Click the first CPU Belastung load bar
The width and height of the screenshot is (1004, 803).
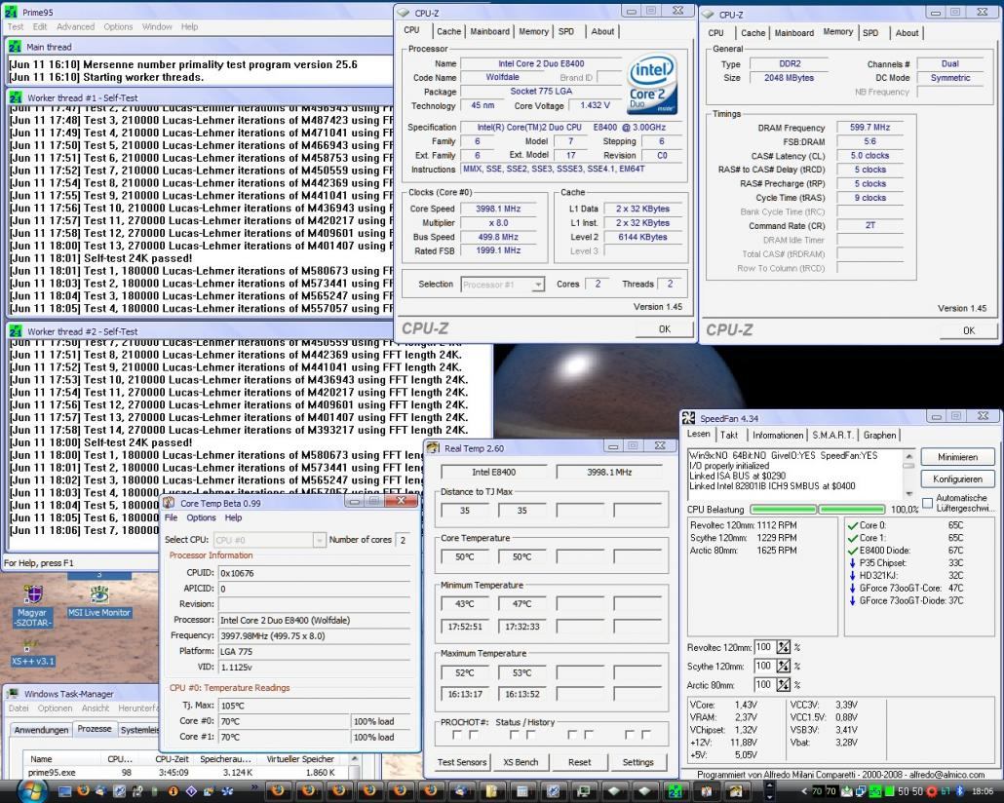coord(784,510)
